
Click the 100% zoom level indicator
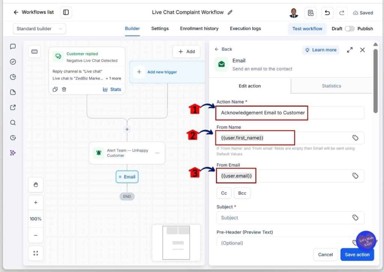click(x=36, y=219)
